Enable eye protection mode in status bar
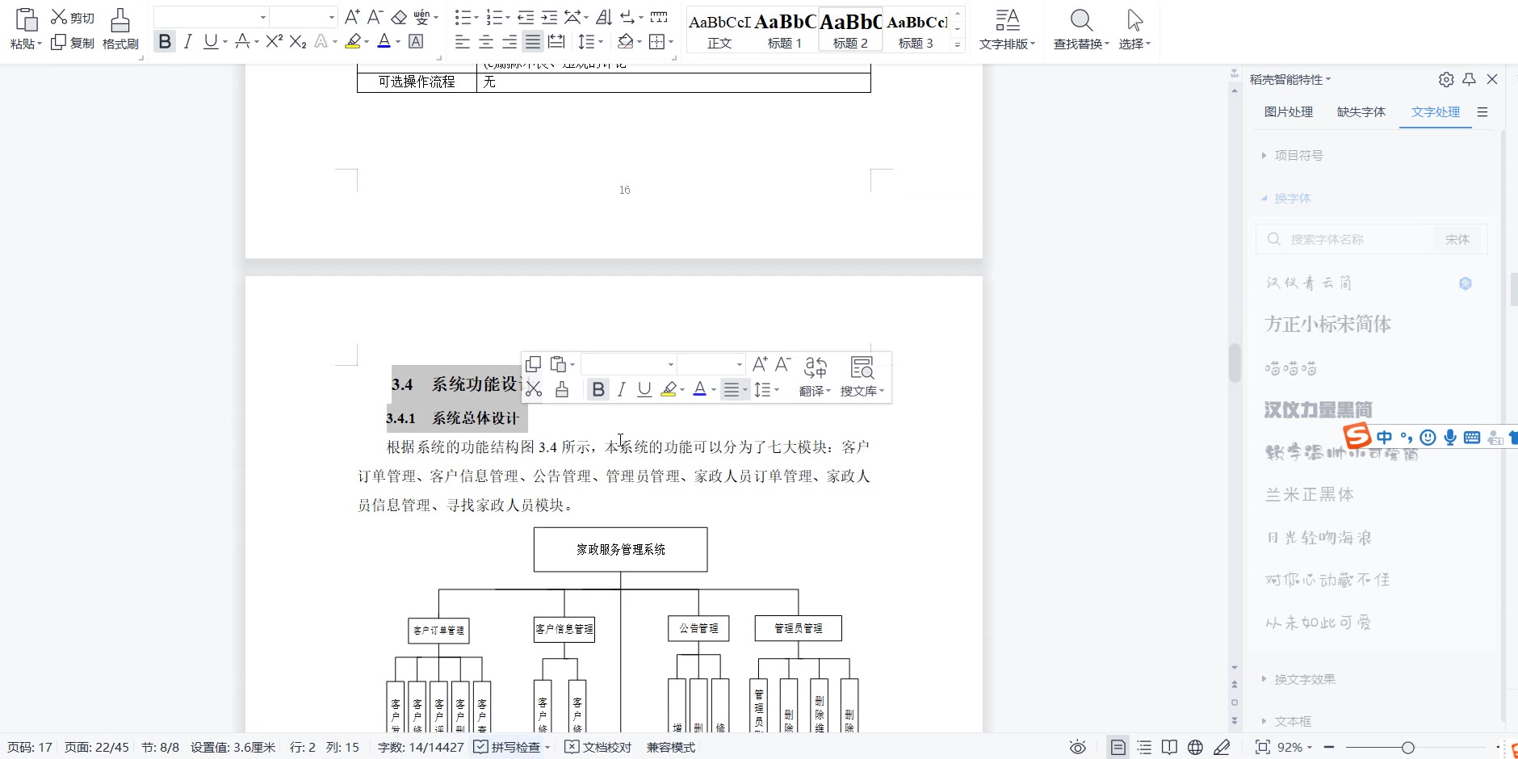 coord(1077,748)
